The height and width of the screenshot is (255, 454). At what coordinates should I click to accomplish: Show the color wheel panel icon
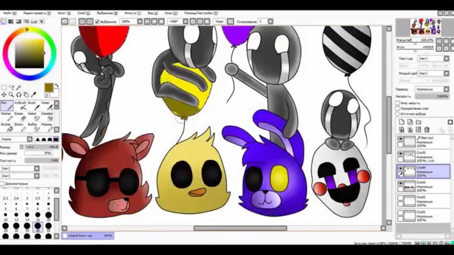tap(4, 22)
